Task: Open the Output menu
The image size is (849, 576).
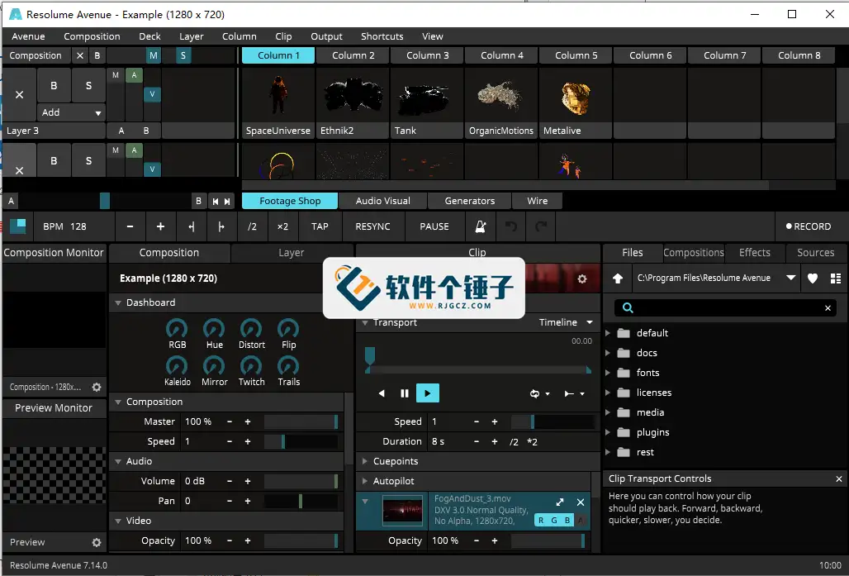Action: [326, 36]
